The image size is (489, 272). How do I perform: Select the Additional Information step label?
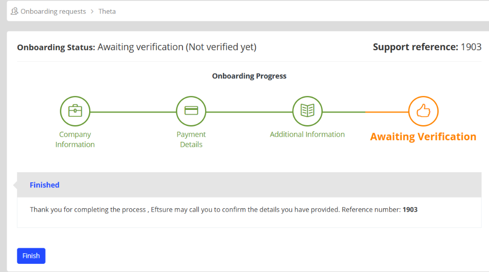click(x=307, y=134)
